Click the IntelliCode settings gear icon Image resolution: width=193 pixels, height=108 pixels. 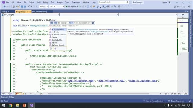(93, 23)
